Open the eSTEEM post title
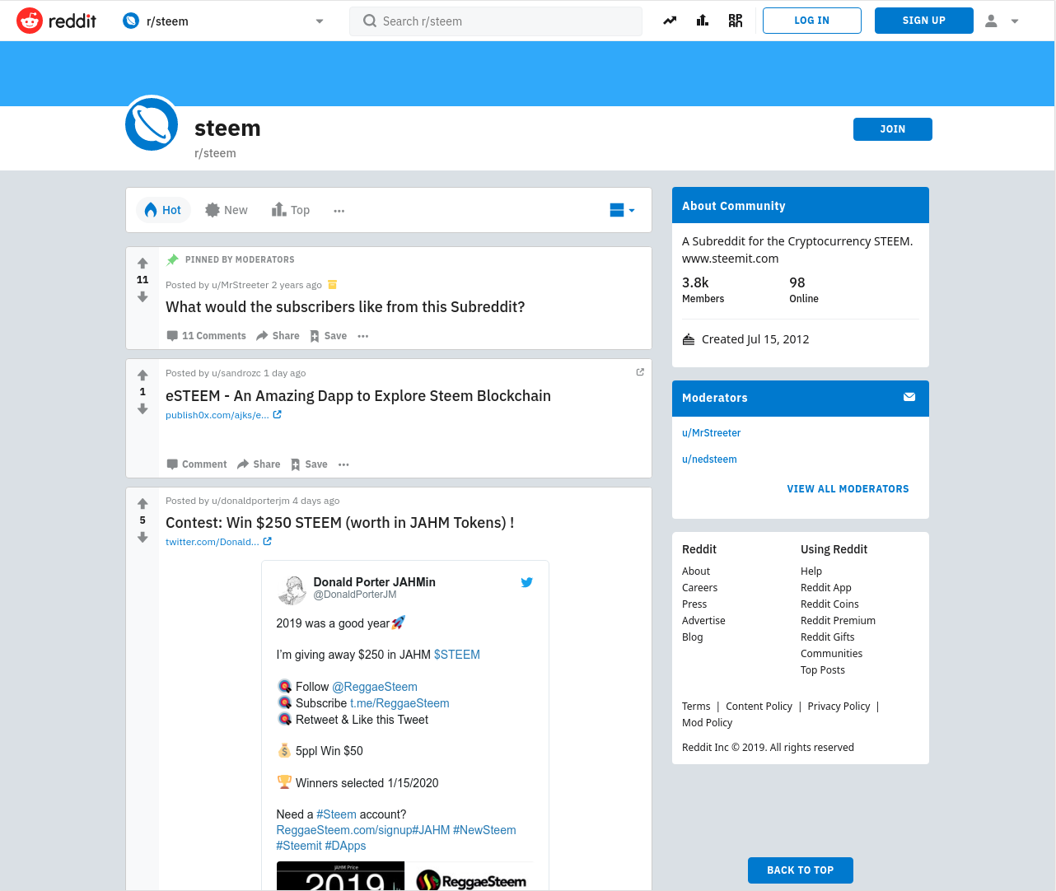 click(358, 396)
